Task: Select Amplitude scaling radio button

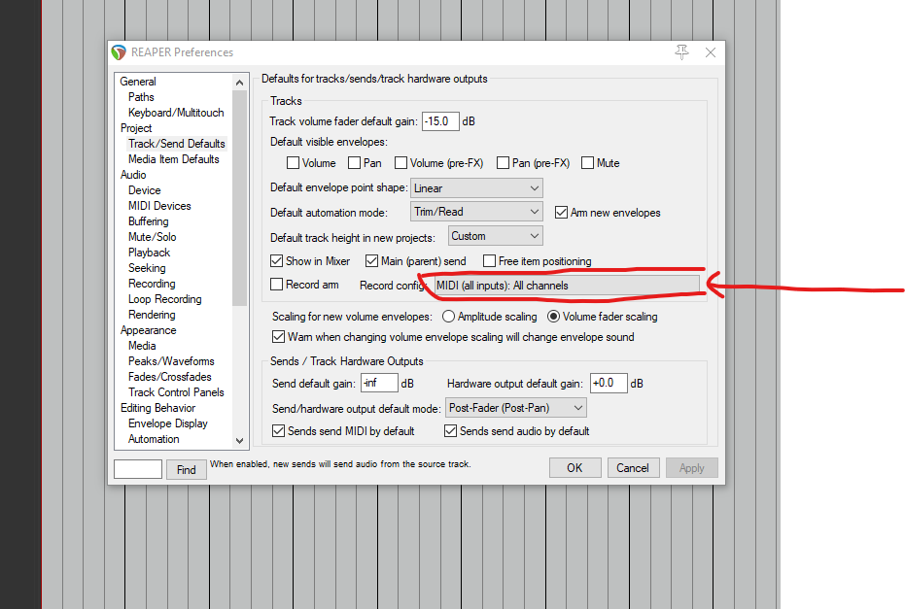Action: pyautogui.click(x=448, y=317)
